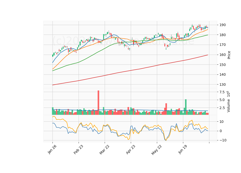
Task: Select the 2.5 volume axis value
Action: point(222,108)
